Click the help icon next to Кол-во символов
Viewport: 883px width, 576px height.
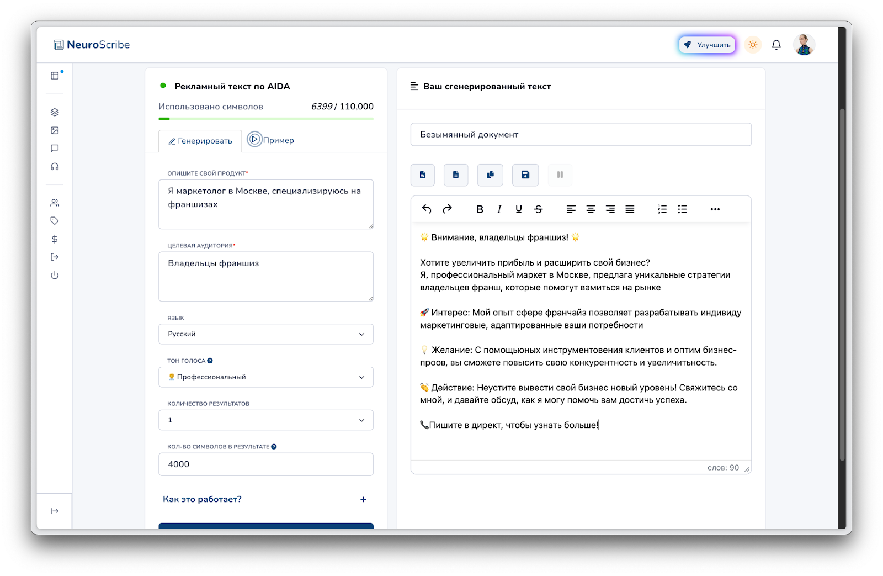click(x=274, y=447)
